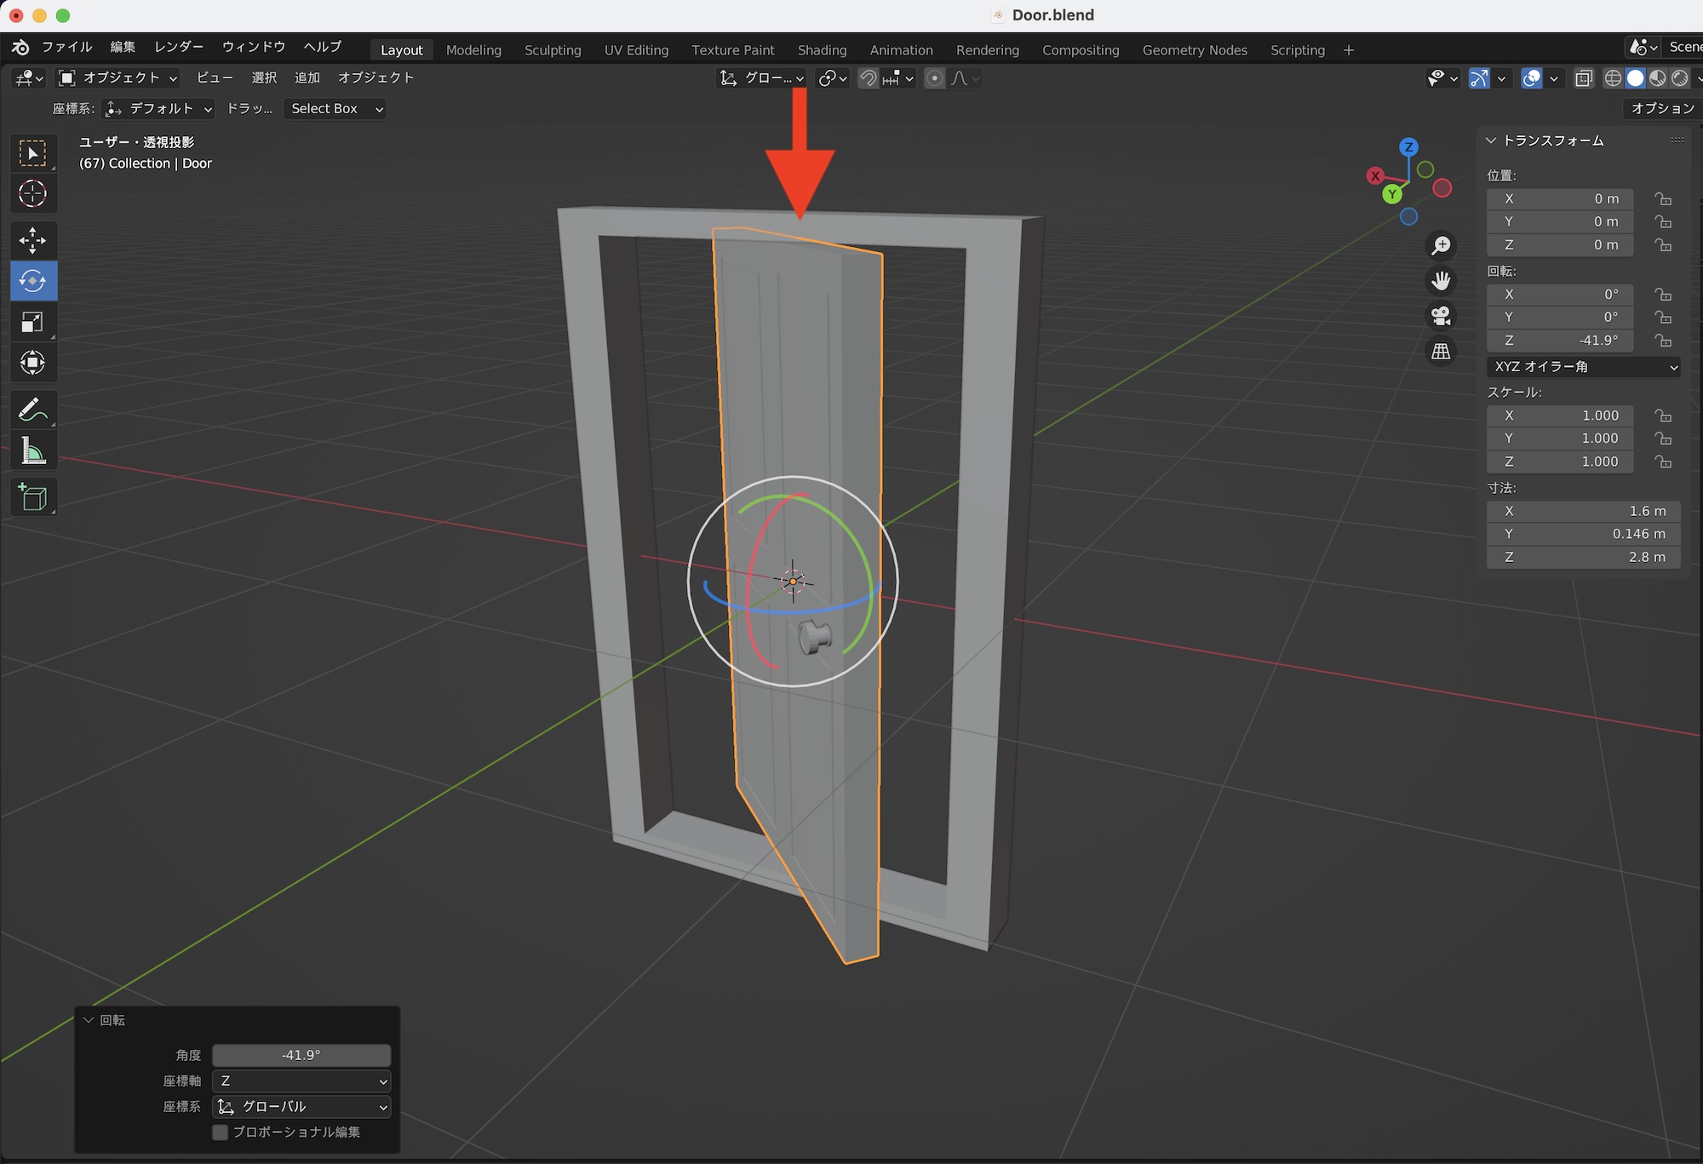
Task: Switch to the Shading workspace tab
Action: tap(822, 50)
